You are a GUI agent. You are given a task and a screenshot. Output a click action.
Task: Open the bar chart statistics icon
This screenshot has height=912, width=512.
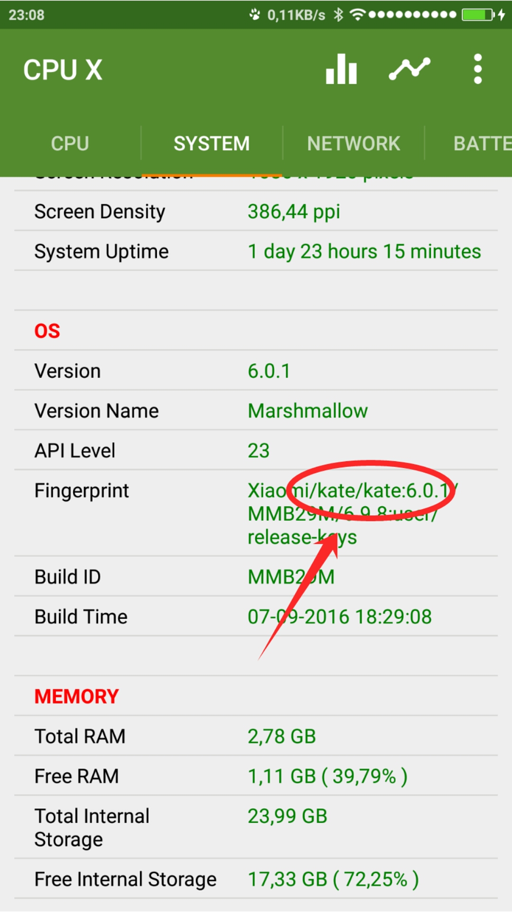(341, 69)
